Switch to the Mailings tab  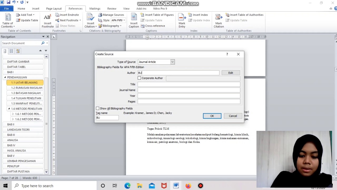click(x=95, y=8)
